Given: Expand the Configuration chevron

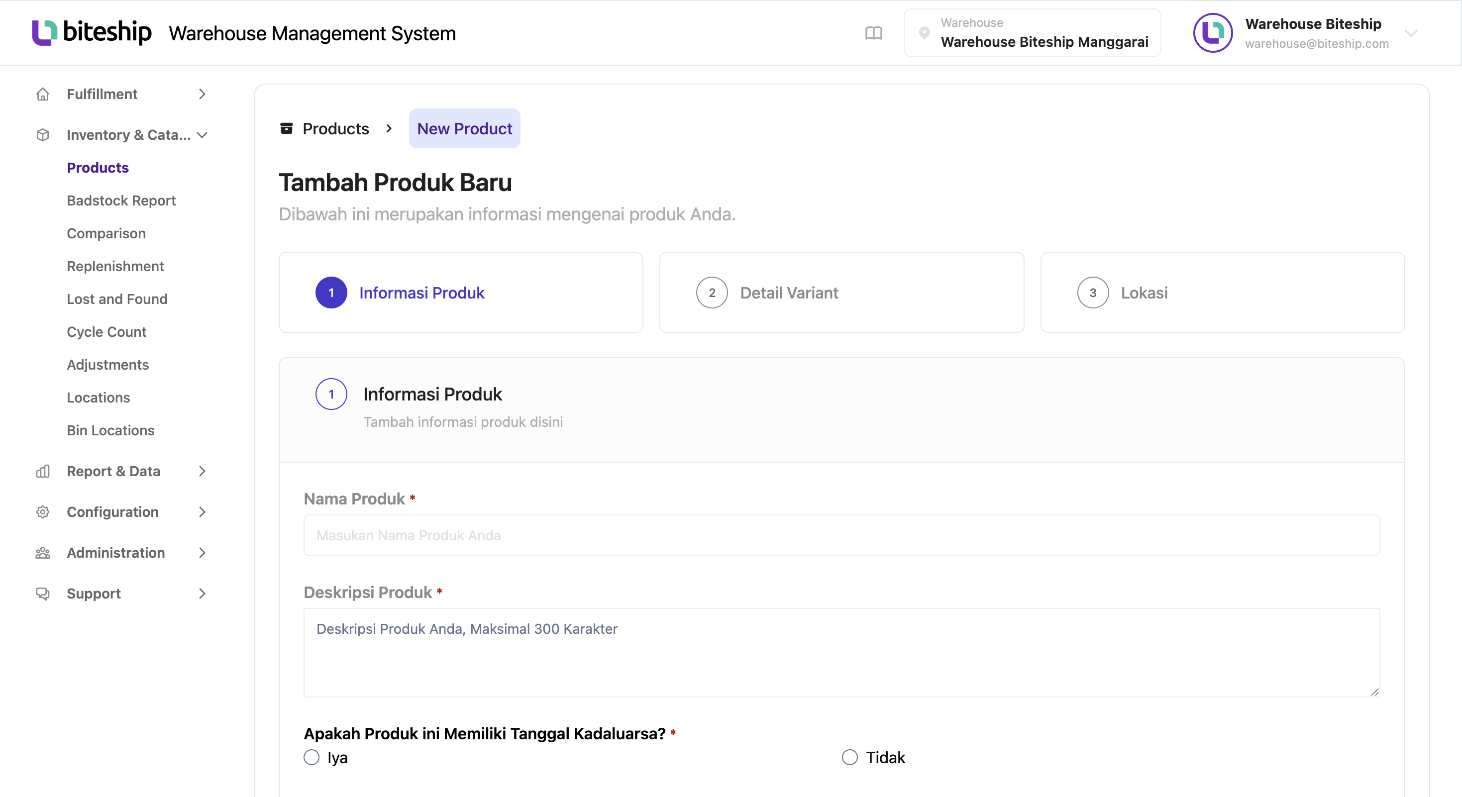Looking at the screenshot, I should [x=202, y=512].
